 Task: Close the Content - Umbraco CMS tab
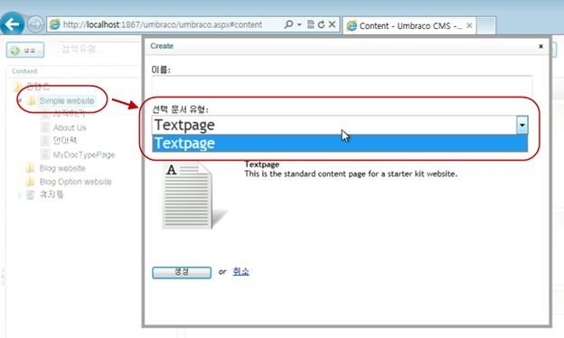469,25
